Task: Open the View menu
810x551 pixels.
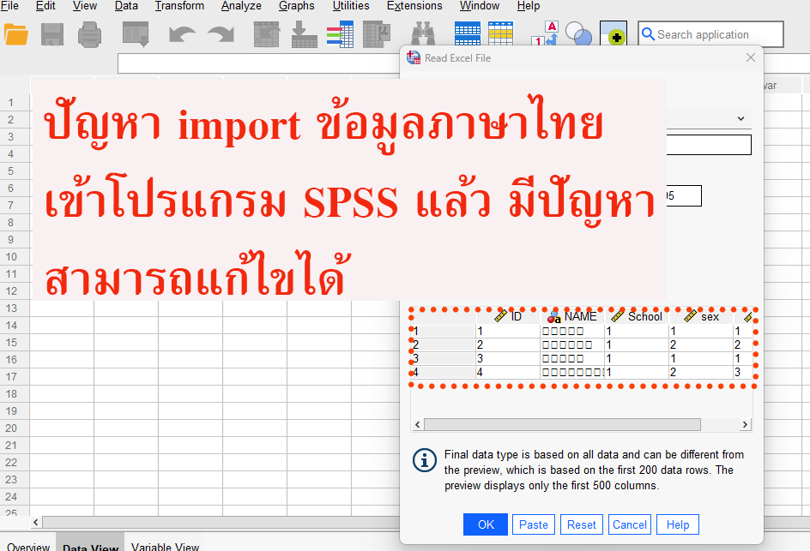Action: [85, 6]
